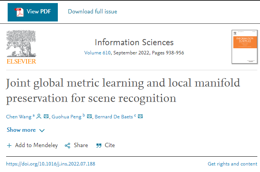The image size is (260, 172).
Task: Select author name Bernard De Baets
Action: click(113, 116)
